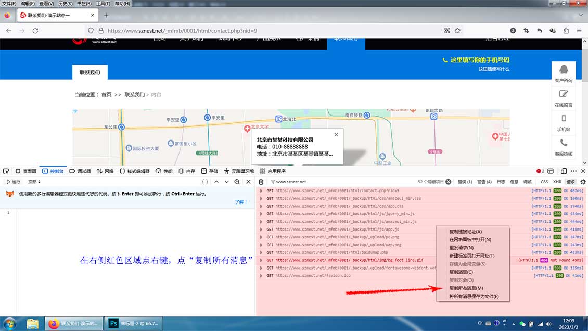
Task: Expand the favicon.ico GET request row
Action: pos(261,276)
